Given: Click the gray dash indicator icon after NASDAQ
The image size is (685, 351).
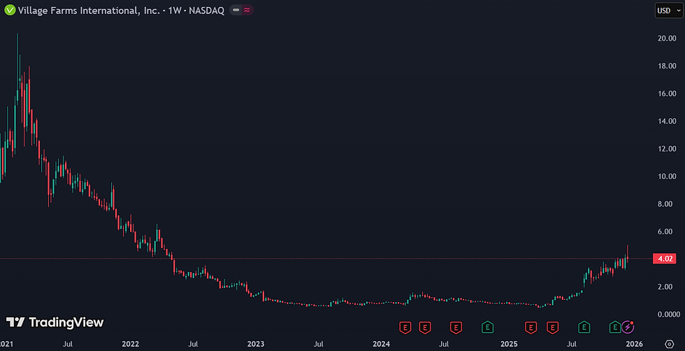Looking at the screenshot, I should [236, 10].
